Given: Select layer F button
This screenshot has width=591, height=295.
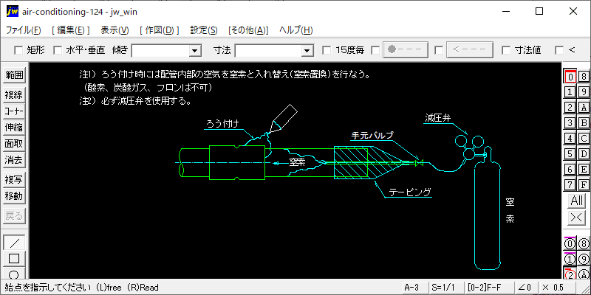Looking at the screenshot, I should point(584,184).
